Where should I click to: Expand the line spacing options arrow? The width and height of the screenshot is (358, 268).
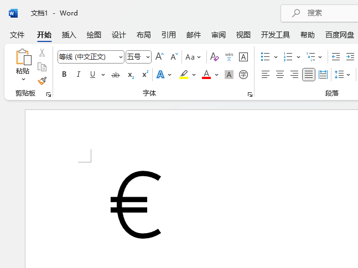(348, 75)
